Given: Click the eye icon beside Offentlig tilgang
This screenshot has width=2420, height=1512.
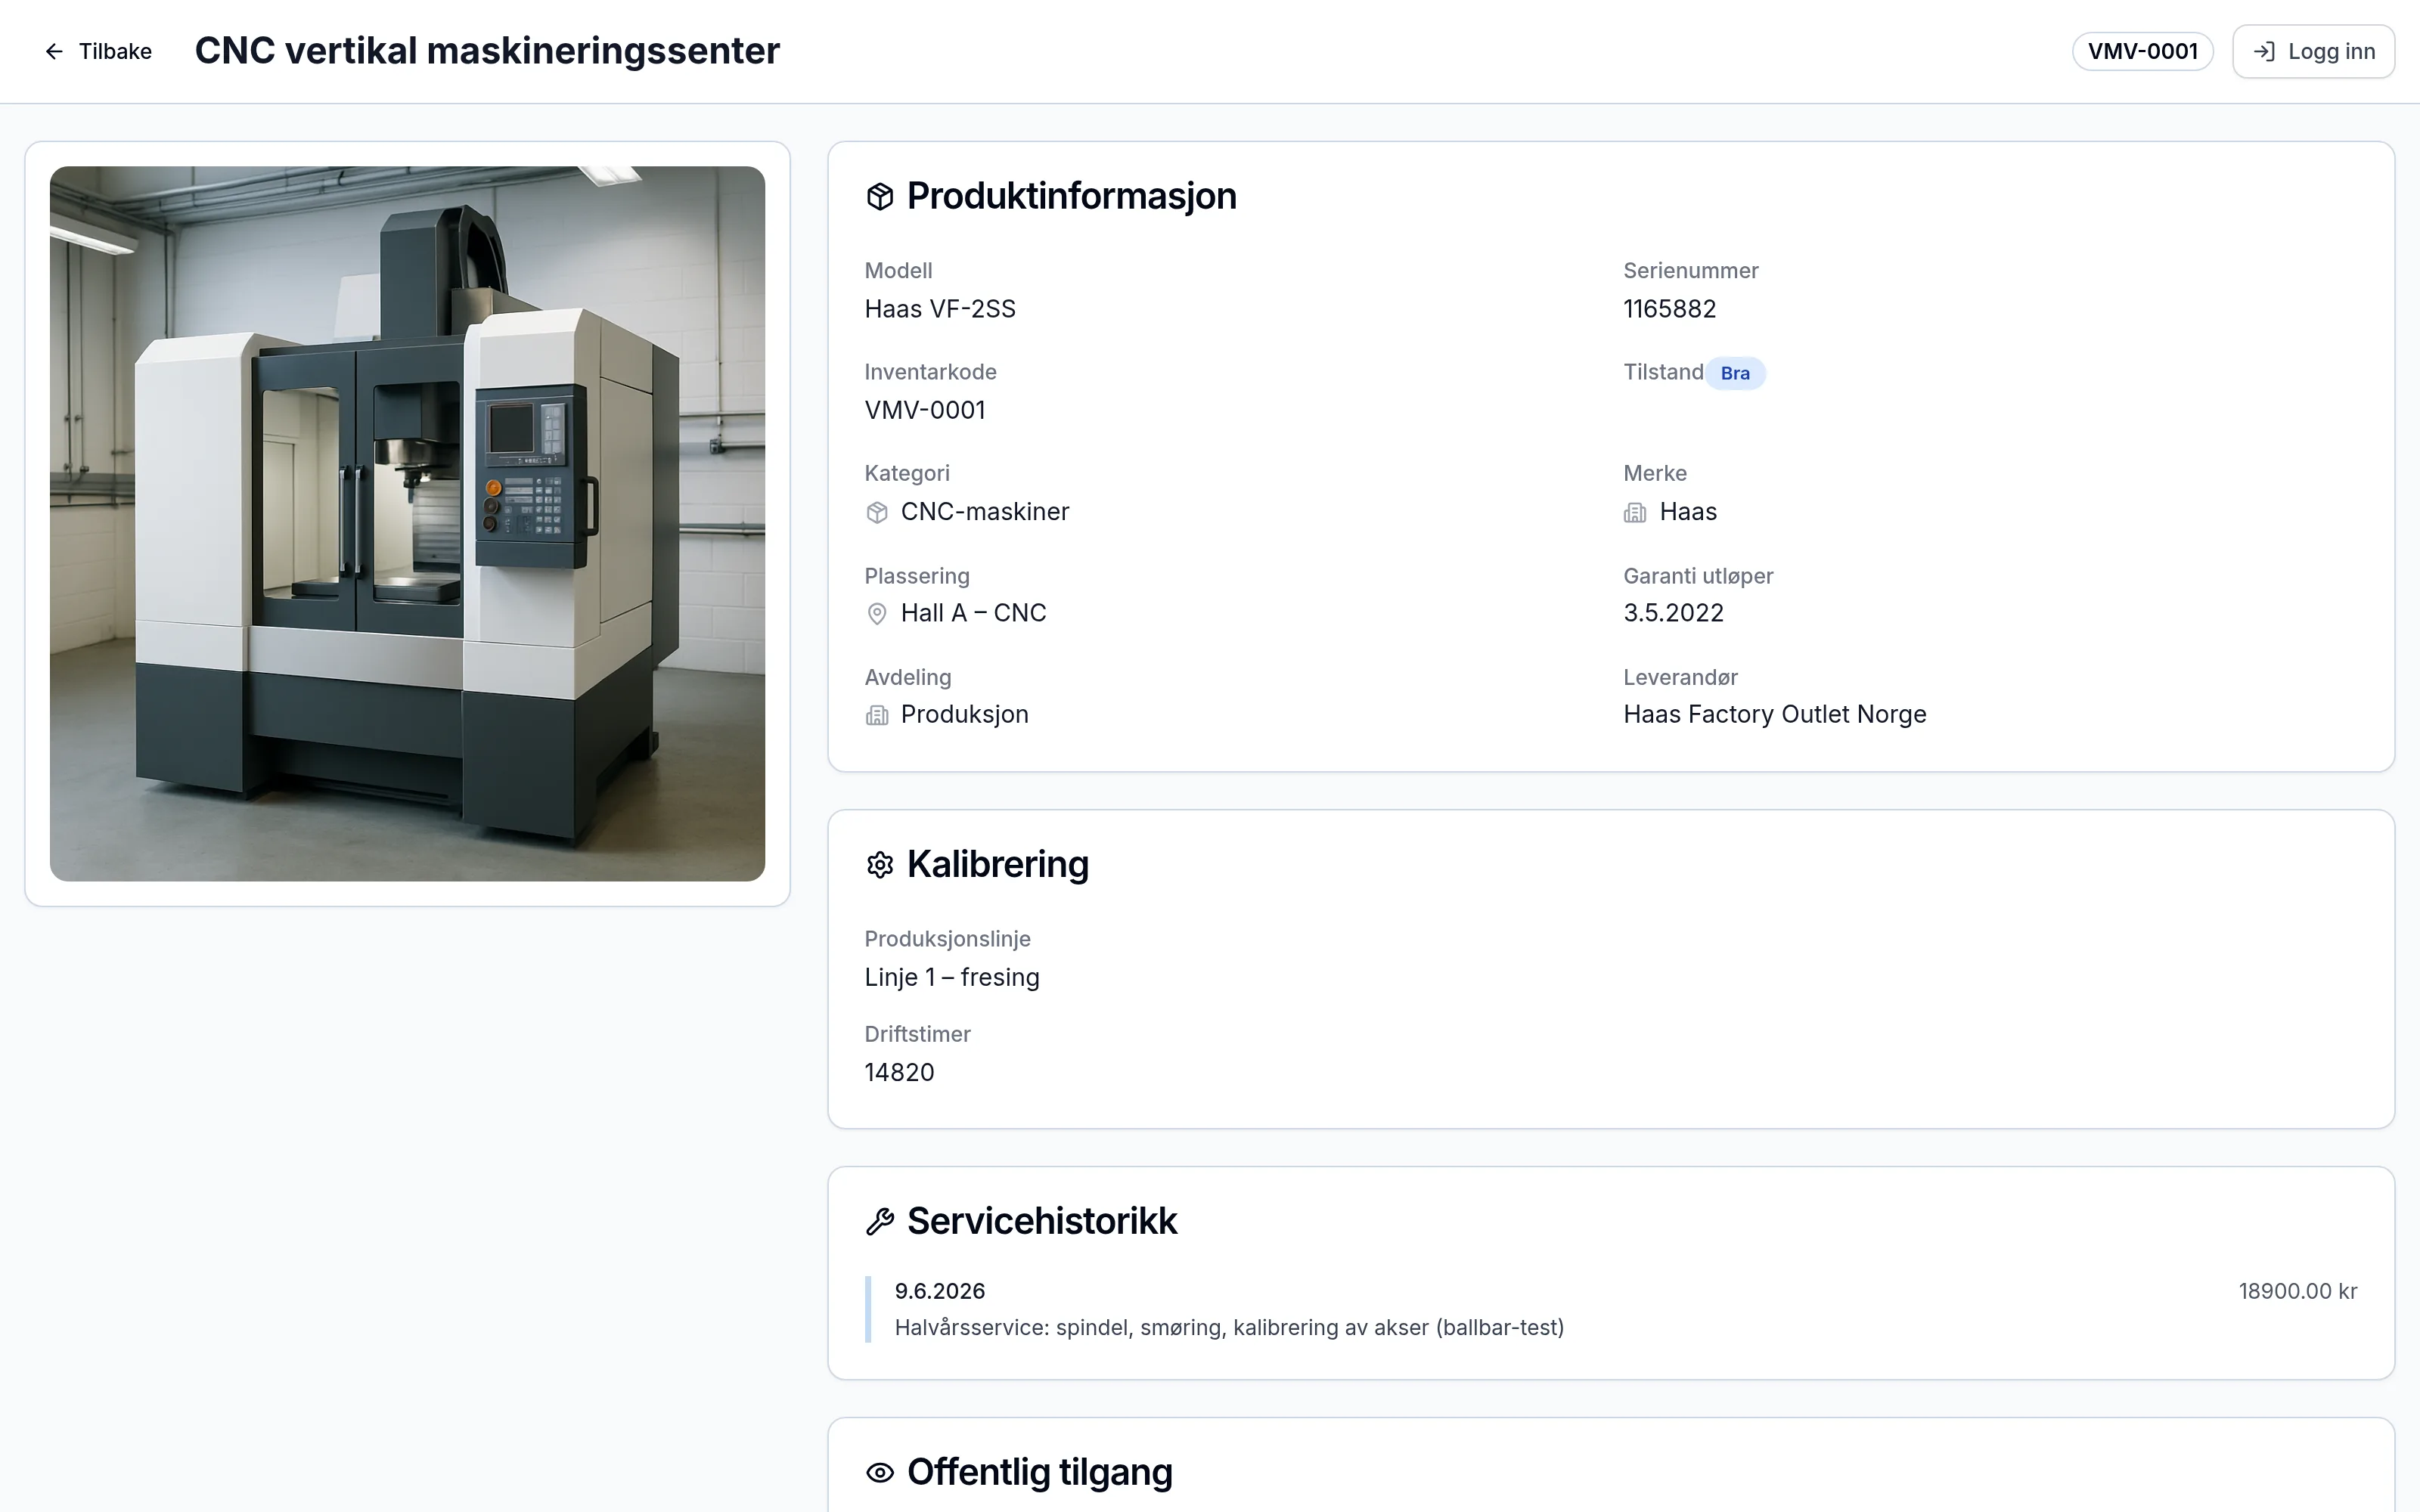Looking at the screenshot, I should [879, 1472].
